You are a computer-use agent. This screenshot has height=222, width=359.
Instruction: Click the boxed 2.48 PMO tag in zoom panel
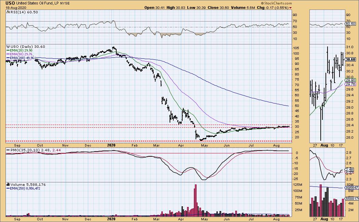[350, 170]
